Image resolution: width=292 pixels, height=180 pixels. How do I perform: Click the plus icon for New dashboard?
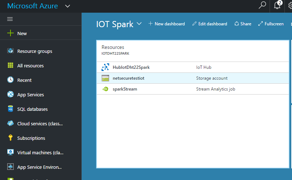click(150, 24)
